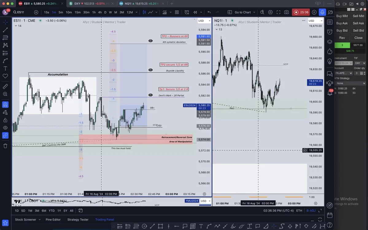This screenshot has height=230, width=368.
Task: Toggle magnet mode in left toolbar
Action: coord(5,105)
